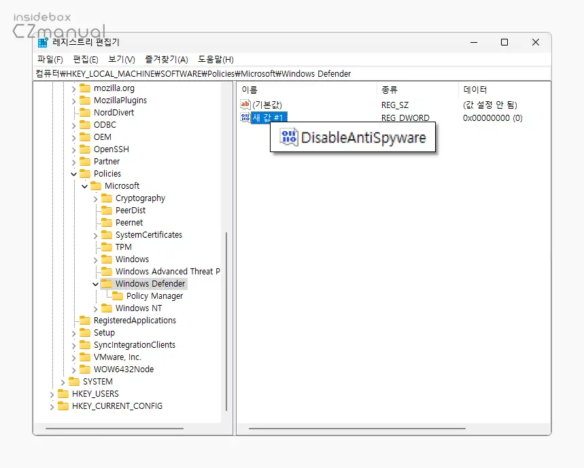Click the 0x00000000 (0) data value
The image size is (584, 468).
(x=492, y=118)
